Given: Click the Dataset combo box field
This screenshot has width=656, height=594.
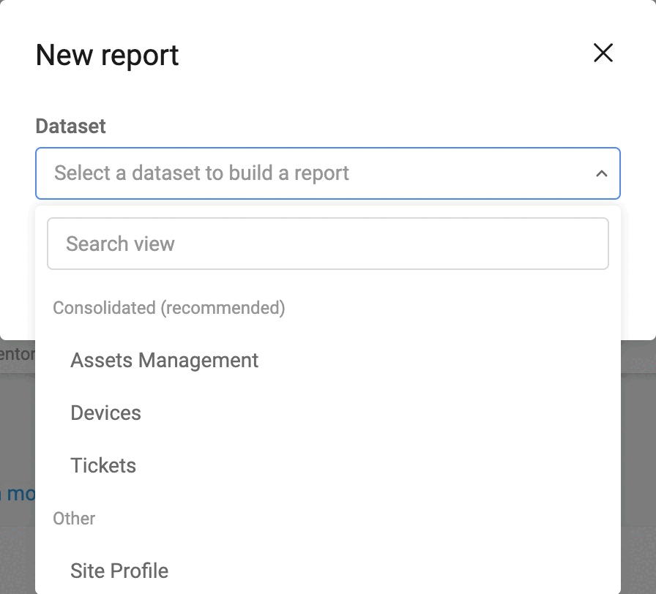Looking at the screenshot, I should coord(327,173).
